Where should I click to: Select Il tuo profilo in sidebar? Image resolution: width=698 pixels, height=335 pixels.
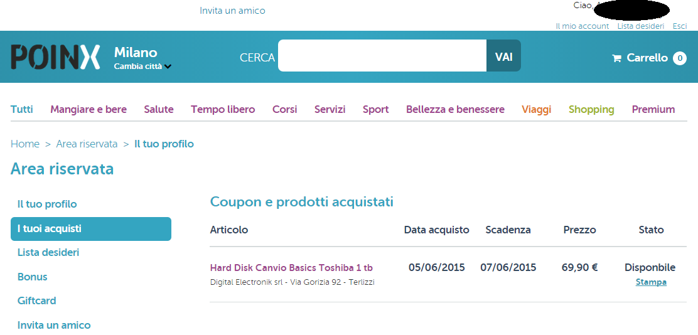47,205
